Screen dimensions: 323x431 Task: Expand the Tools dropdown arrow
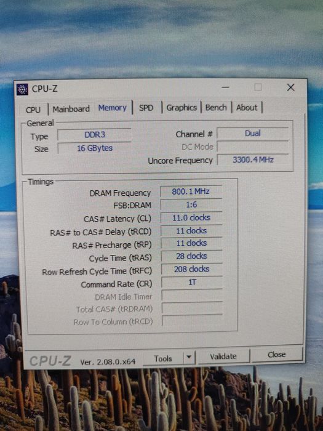coord(189,358)
